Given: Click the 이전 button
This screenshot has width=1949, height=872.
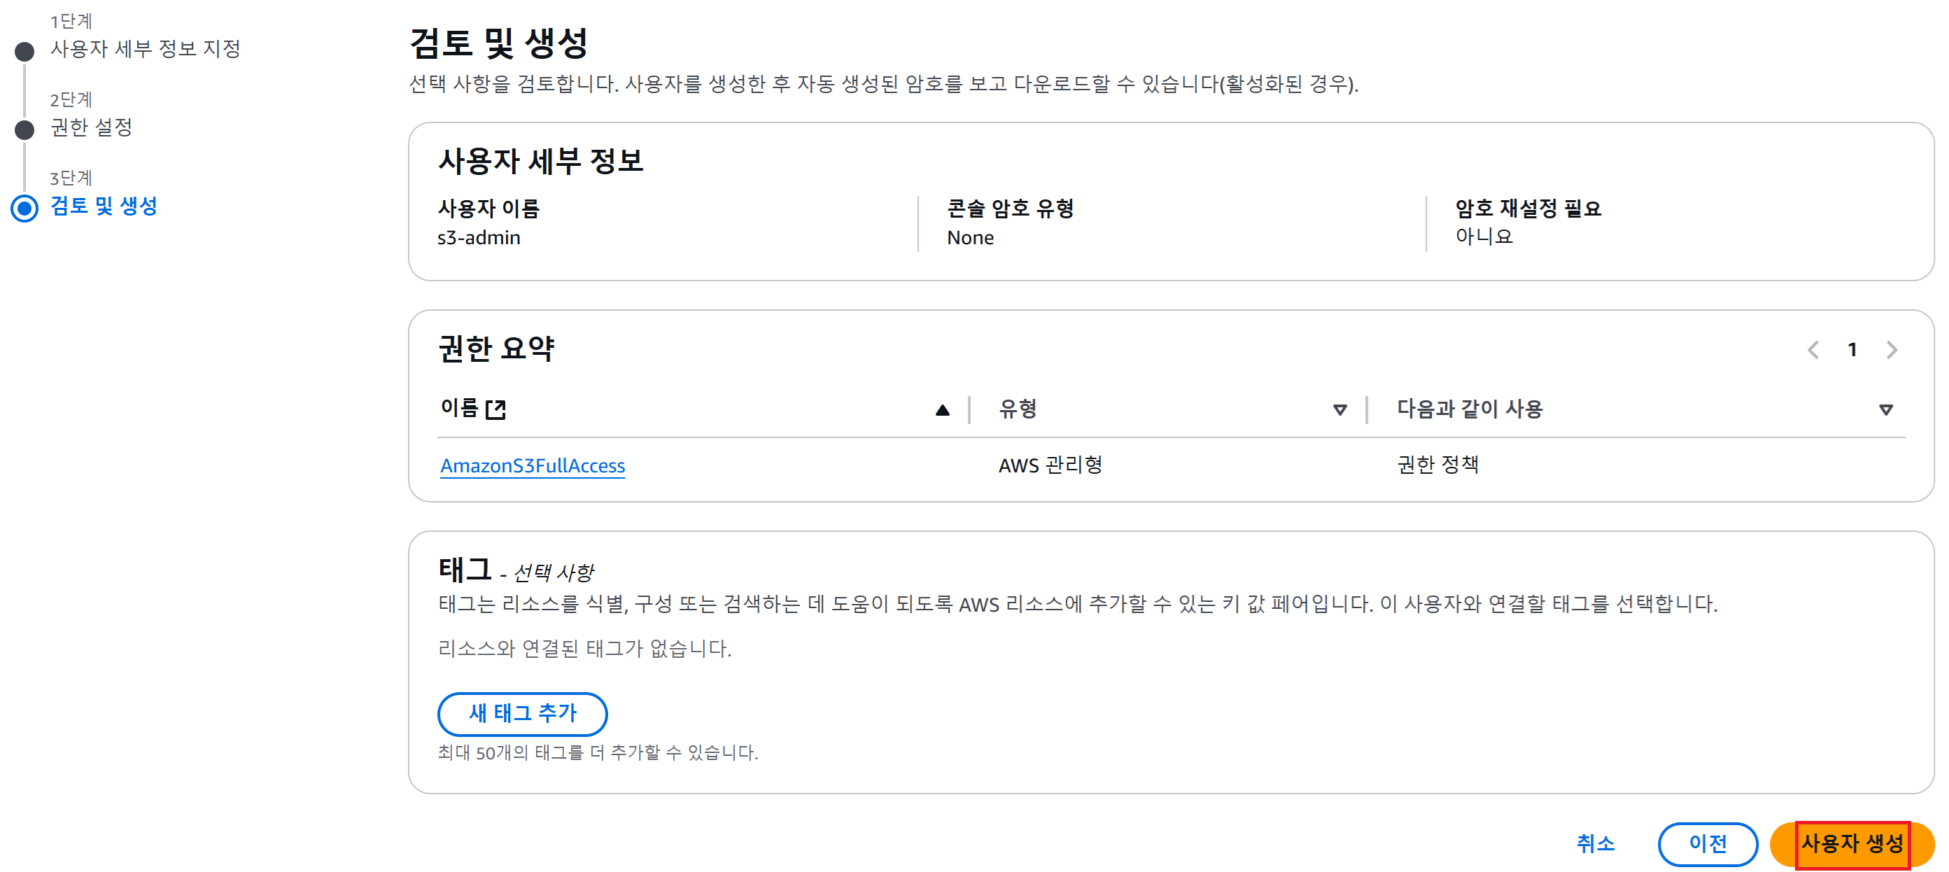Looking at the screenshot, I should (1707, 843).
